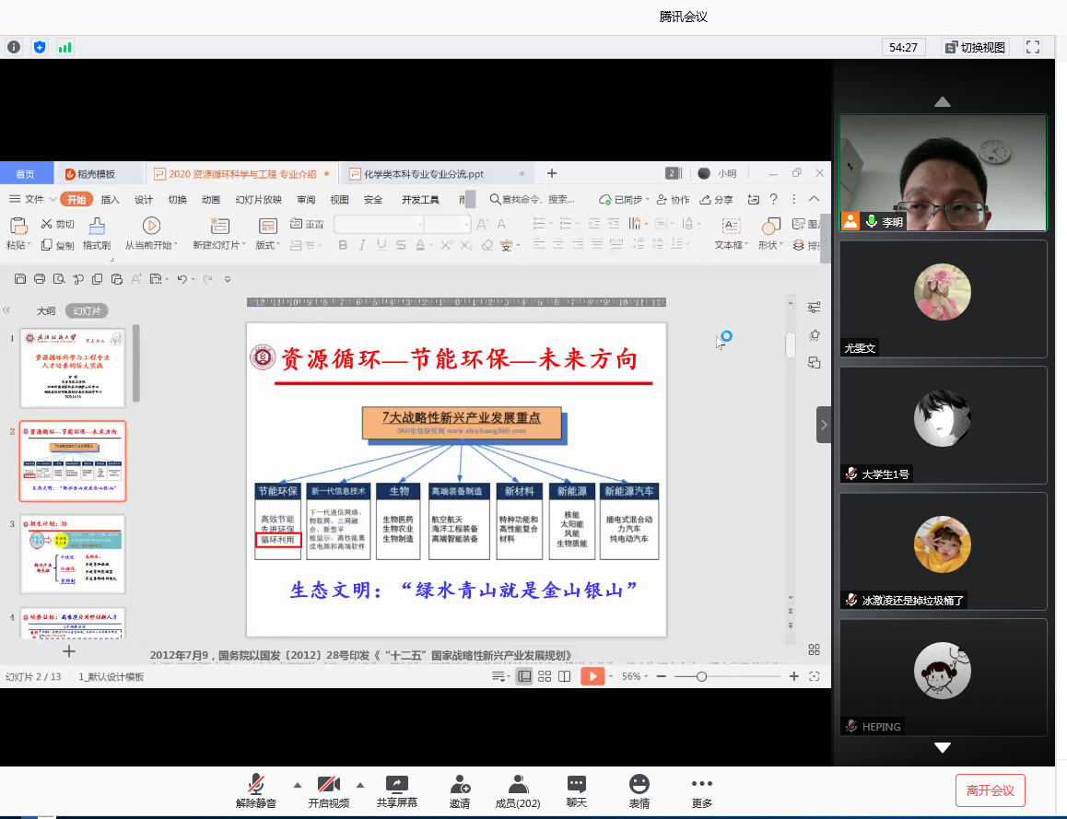The width and height of the screenshot is (1067, 819).
Task: Open the 插入 ribbon tab
Action: pos(111,200)
